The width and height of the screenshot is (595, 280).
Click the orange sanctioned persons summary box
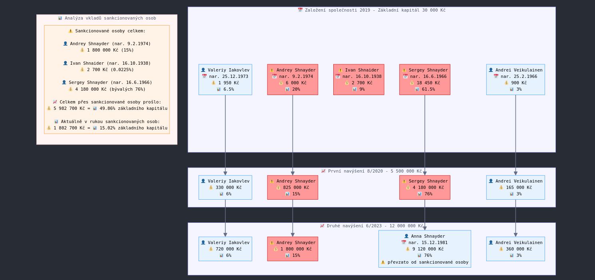[x=107, y=79]
